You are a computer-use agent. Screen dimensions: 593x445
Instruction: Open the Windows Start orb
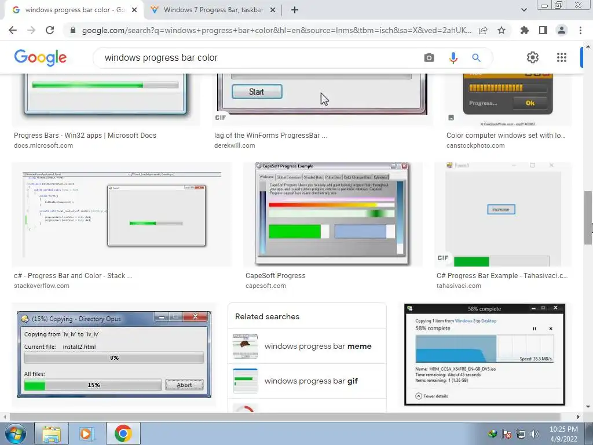tap(15, 433)
